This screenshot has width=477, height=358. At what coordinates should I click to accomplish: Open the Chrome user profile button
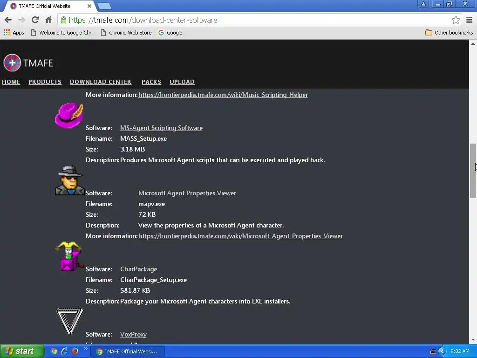pyautogui.click(x=423, y=4)
